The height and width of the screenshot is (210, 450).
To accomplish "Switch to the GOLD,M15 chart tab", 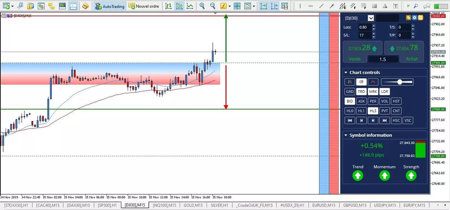I will (193, 205).
